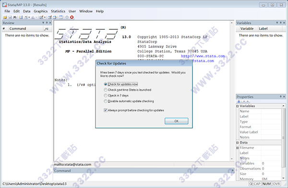Click the Print results toolbar icon
Image resolution: width=288 pixels, height=188 pixels.
15,17
